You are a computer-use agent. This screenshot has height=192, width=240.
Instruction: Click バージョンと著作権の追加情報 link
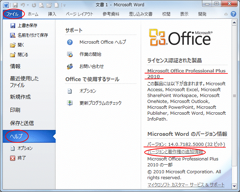point(175,152)
